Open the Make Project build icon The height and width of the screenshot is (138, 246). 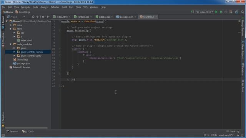[x=193, y=12]
